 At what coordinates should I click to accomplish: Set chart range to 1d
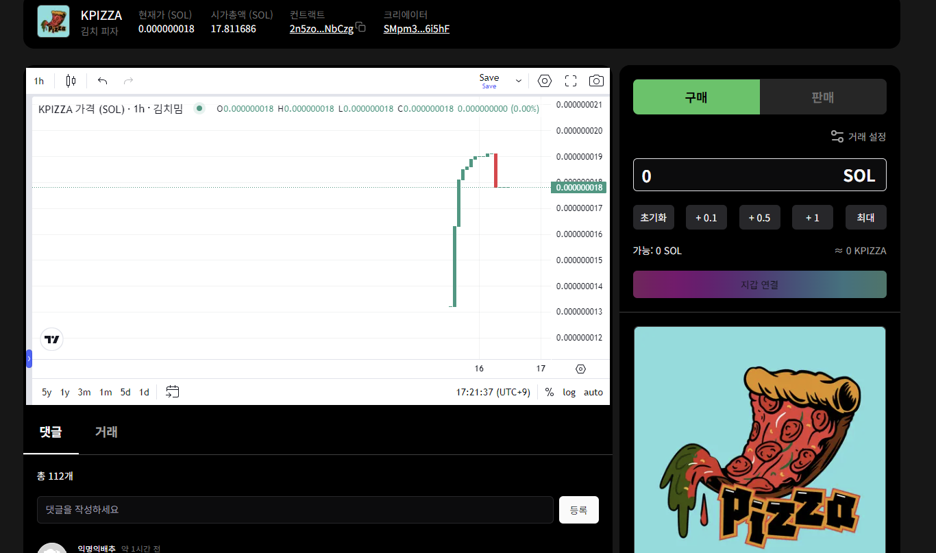[x=144, y=392]
